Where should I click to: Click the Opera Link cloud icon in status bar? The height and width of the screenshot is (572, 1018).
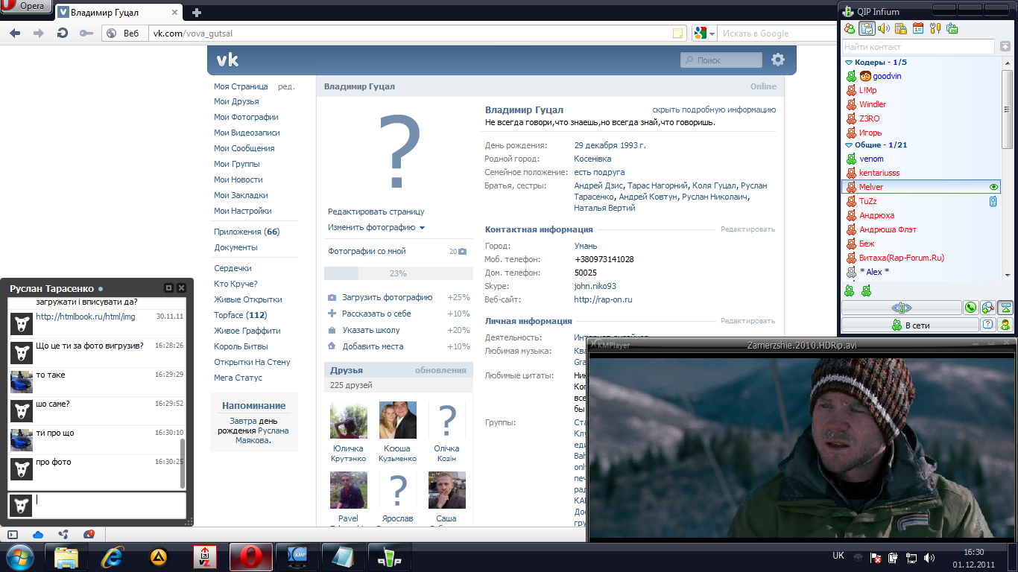[x=38, y=534]
